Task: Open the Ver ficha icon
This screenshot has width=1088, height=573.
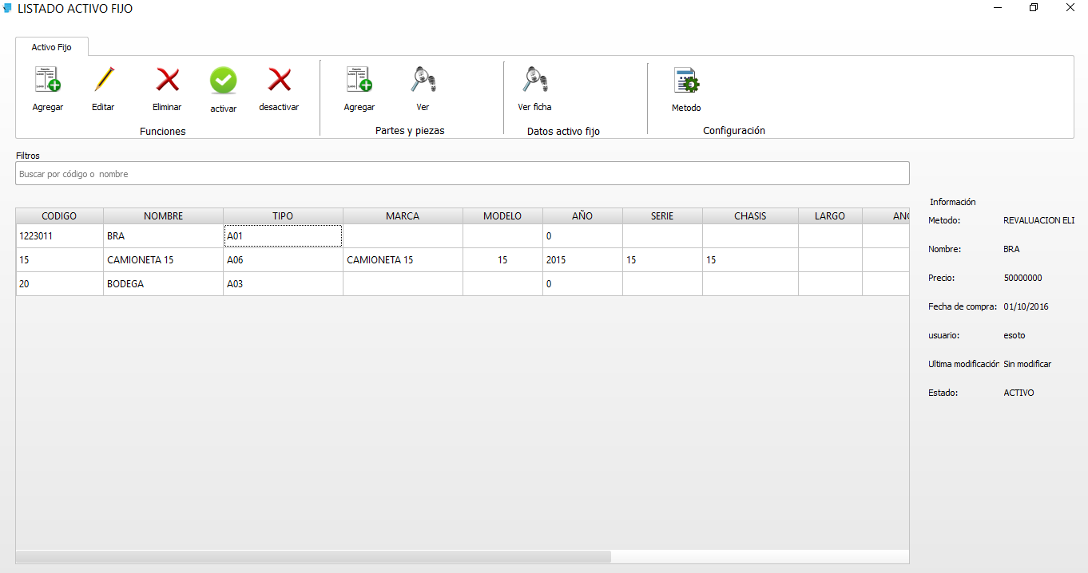Action: (x=534, y=80)
